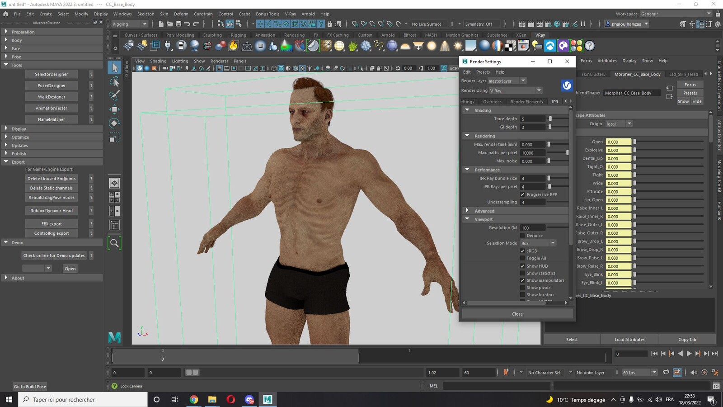This screenshot has height=407, width=723.
Task: Click the Load Attributes button
Action: 629,340
